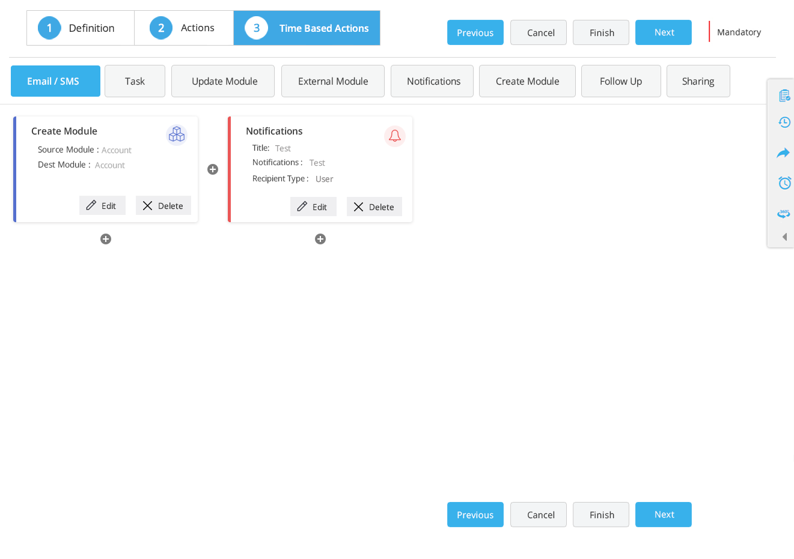Open the 360-degree view icon in the sidebar
This screenshot has width=794, height=559.
pos(784,213)
